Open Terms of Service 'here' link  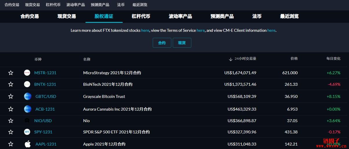click(x=201, y=30)
